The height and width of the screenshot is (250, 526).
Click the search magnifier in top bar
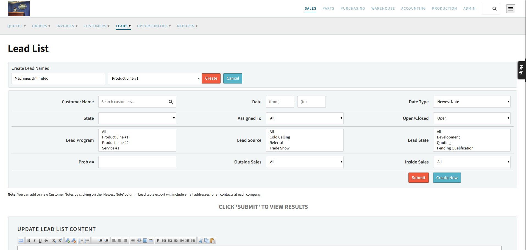pyautogui.click(x=494, y=9)
